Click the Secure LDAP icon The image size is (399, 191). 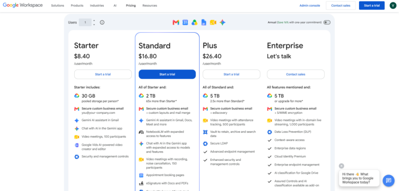(x=205, y=144)
